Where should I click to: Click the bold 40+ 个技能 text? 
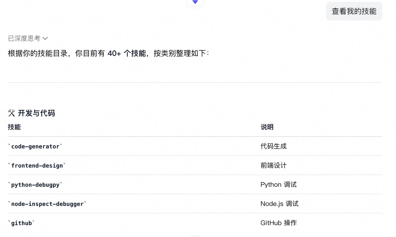(x=126, y=53)
